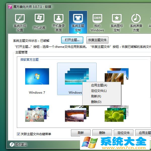Choose 刷新(R) from context menu
This screenshot has width=151, height=151.
coord(102,96)
